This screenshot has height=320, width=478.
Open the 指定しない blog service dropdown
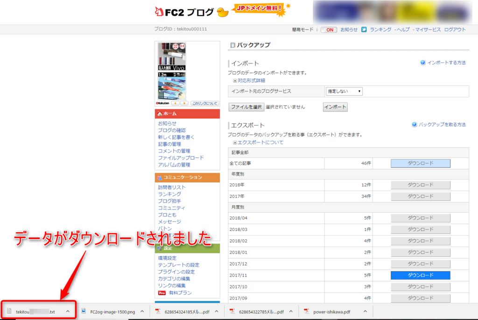(x=344, y=91)
